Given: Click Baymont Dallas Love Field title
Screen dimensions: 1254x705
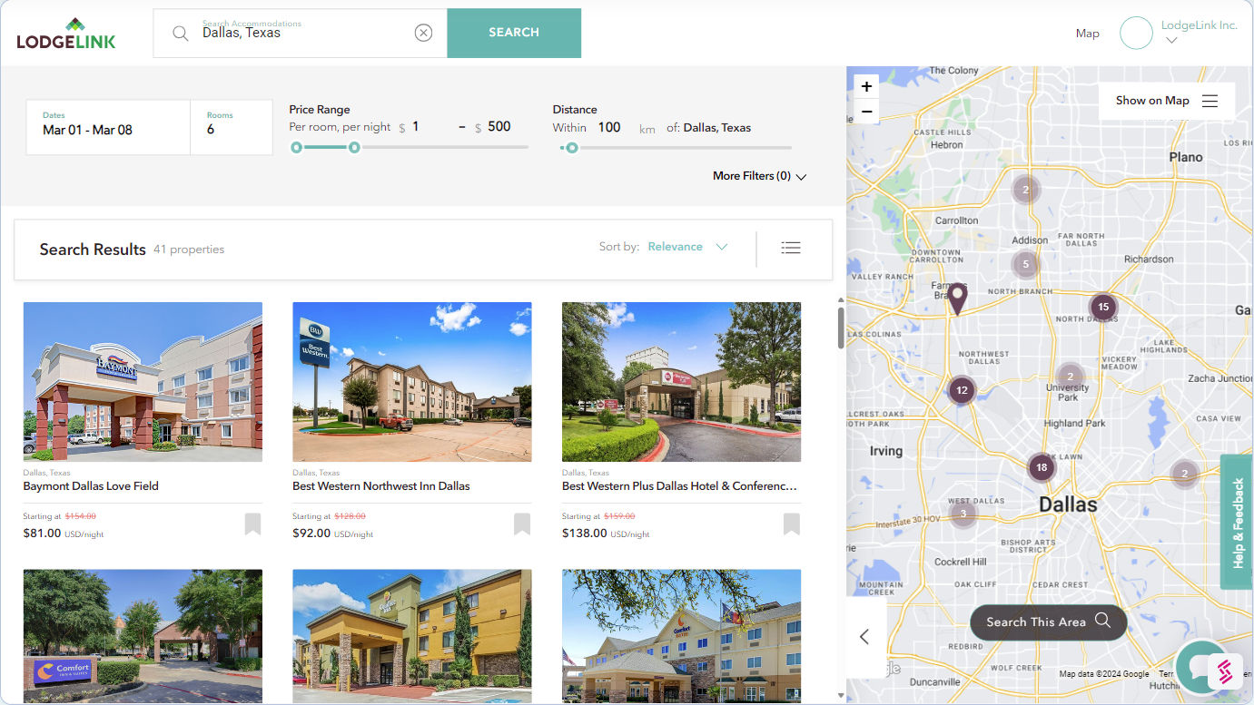Looking at the screenshot, I should (x=91, y=486).
